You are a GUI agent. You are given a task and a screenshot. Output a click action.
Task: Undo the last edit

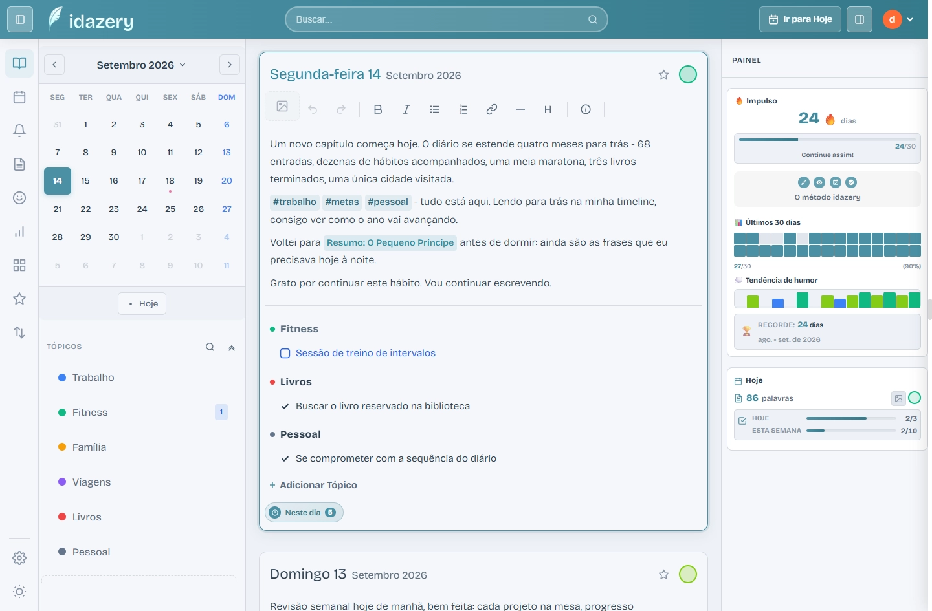[x=313, y=109]
